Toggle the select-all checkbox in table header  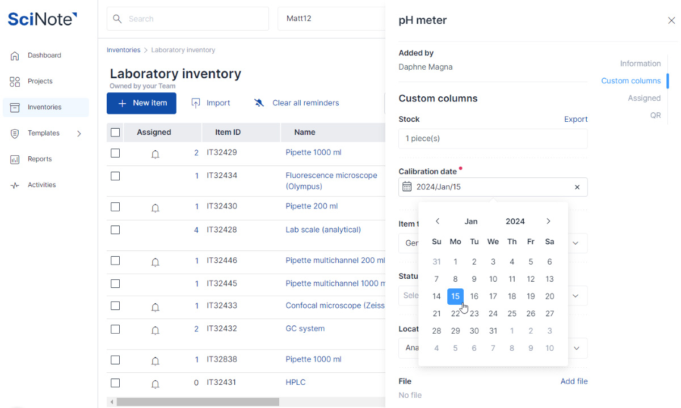pos(115,133)
